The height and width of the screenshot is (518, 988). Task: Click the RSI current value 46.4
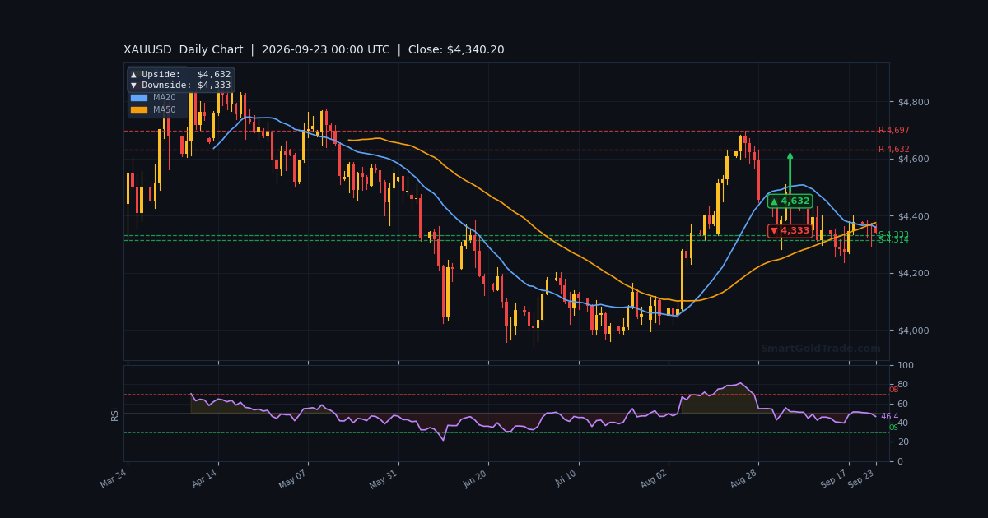889,417
